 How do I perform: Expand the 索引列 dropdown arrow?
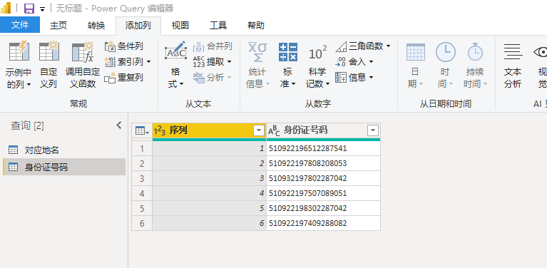click(x=148, y=62)
